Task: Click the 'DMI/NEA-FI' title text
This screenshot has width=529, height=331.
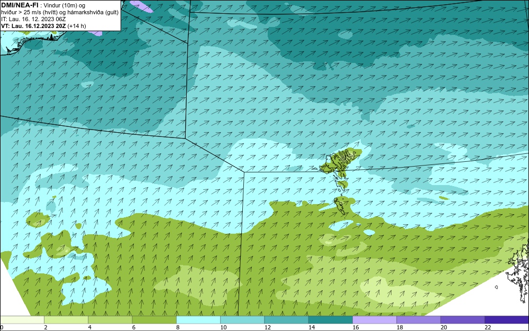Action: tap(20, 5)
